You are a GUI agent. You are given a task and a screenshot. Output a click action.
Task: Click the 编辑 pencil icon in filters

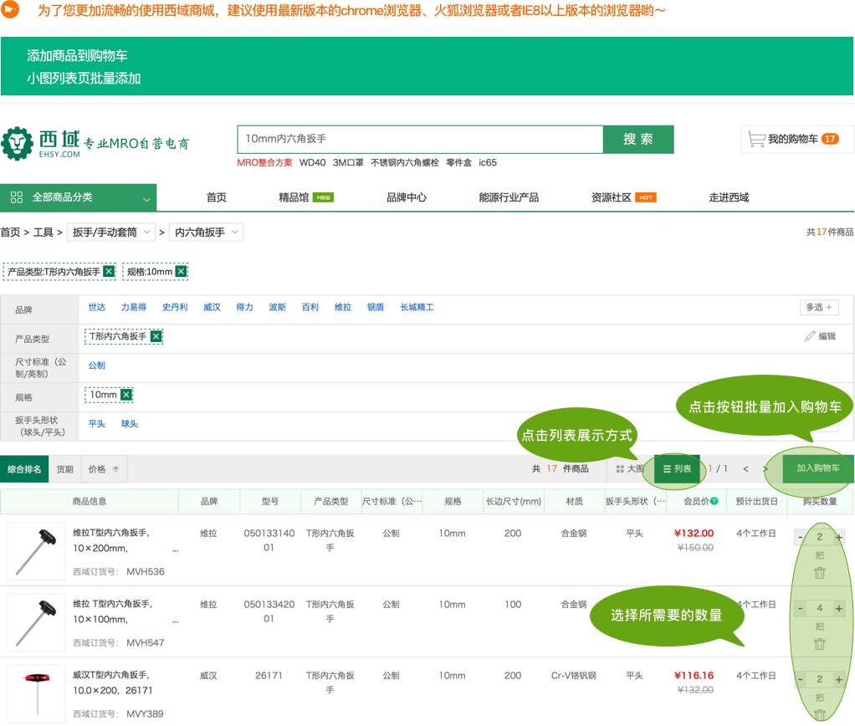[x=809, y=336]
